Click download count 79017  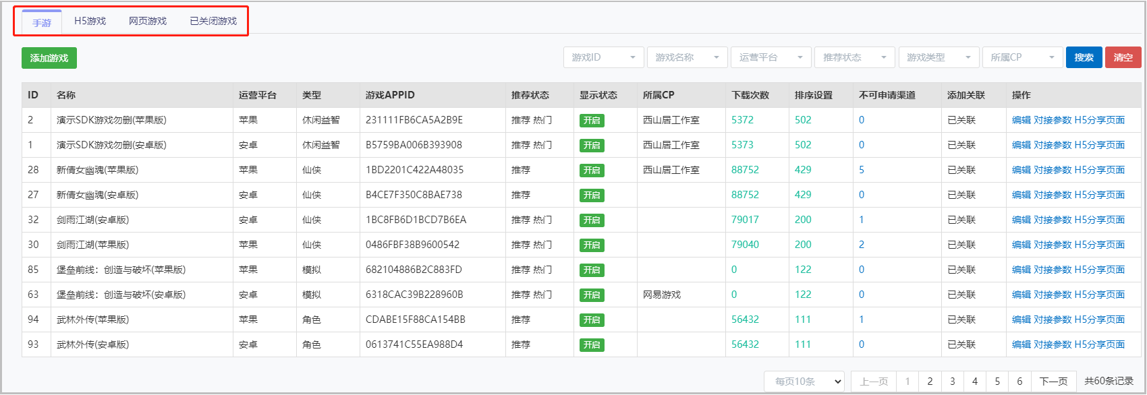point(745,220)
